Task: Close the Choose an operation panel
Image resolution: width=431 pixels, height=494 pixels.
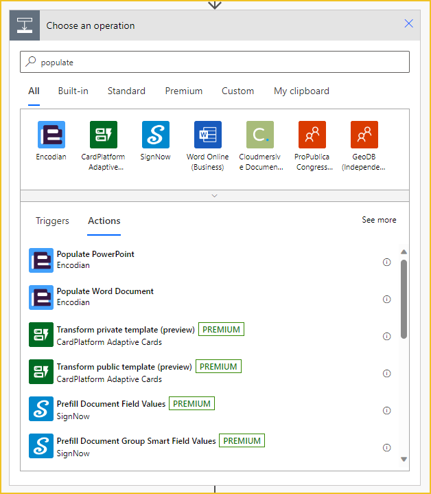Action: point(408,23)
